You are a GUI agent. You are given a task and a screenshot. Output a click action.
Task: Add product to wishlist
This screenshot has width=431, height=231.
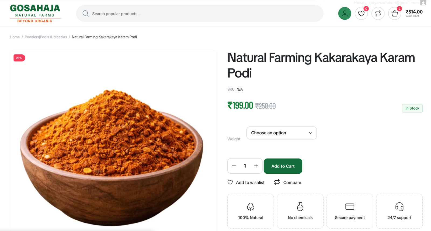tap(246, 183)
